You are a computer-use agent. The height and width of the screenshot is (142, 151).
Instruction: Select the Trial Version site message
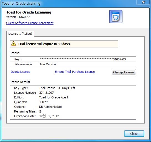[x=48, y=64]
